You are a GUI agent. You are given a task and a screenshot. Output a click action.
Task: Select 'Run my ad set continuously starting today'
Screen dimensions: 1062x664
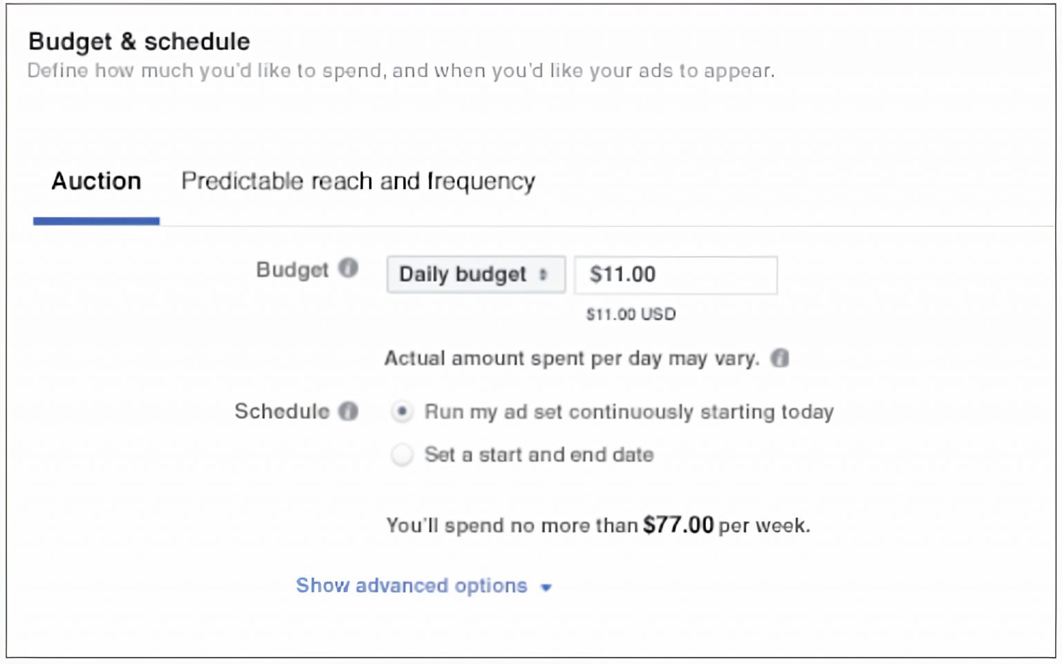coord(402,410)
